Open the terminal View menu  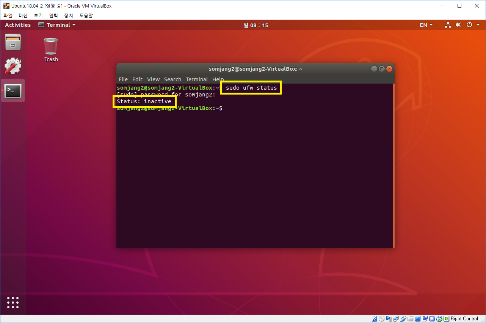click(153, 79)
